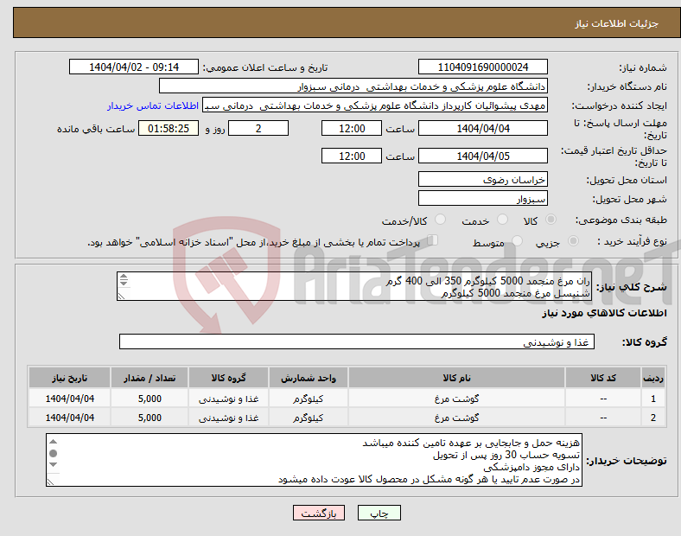This screenshot has width=681, height=536.
Task: Click the down arrow in description scrollbar
Action: (124, 283)
